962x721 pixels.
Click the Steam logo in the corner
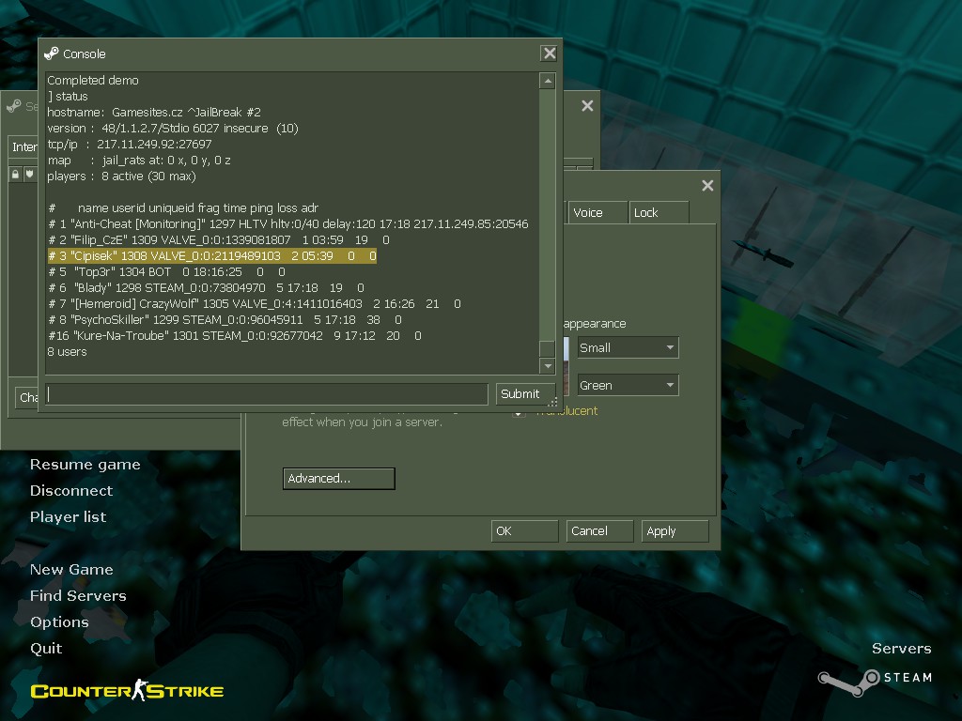(x=849, y=683)
